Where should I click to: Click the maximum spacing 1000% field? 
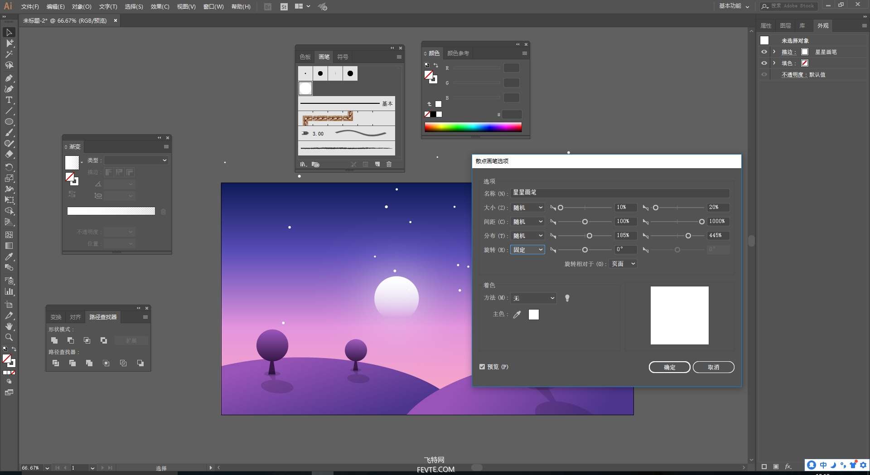718,222
